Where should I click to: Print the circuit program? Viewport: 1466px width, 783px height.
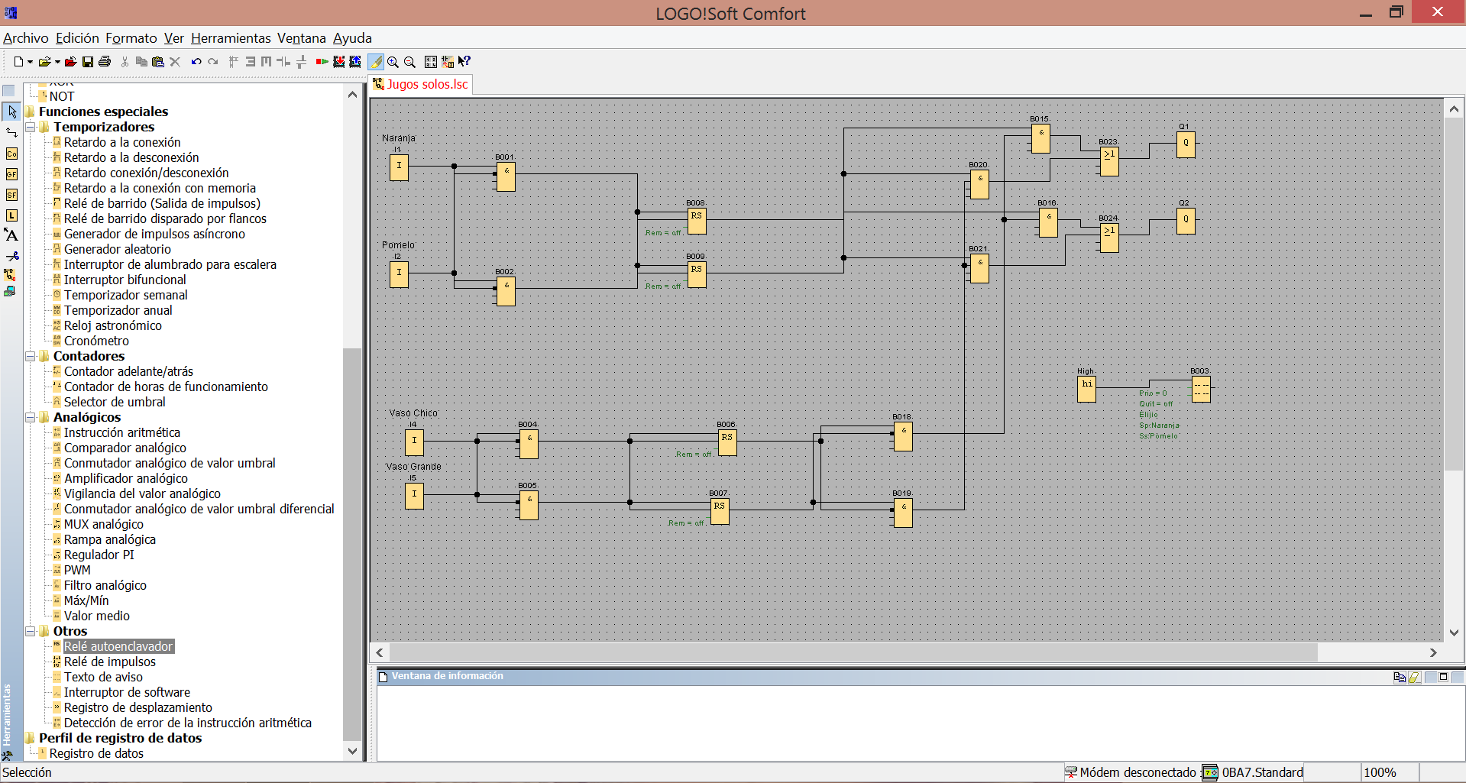105,62
